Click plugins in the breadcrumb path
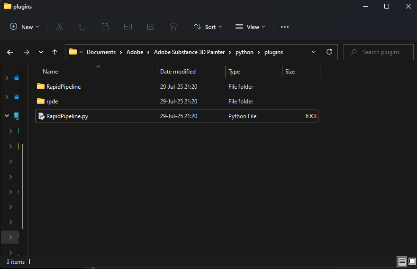The image size is (417, 269). pyautogui.click(x=274, y=52)
